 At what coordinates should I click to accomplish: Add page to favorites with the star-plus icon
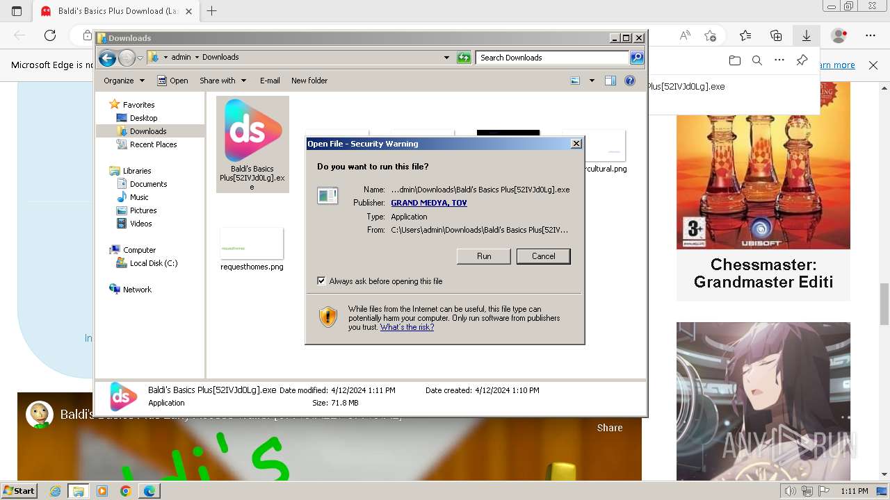[x=710, y=35]
